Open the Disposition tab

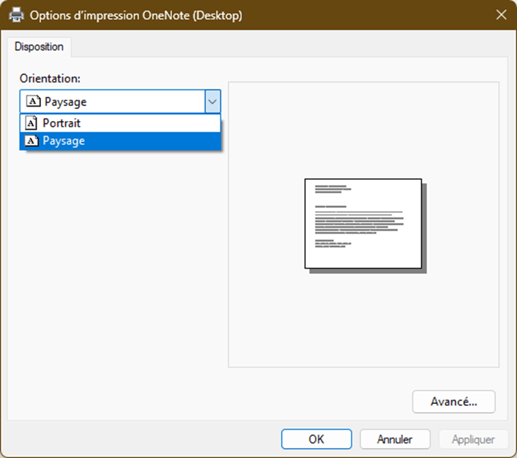[x=39, y=47]
